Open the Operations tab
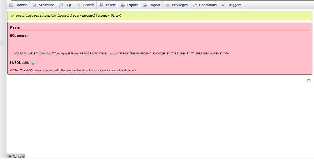This screenshot has height=160, width=314. pos(204,5)
